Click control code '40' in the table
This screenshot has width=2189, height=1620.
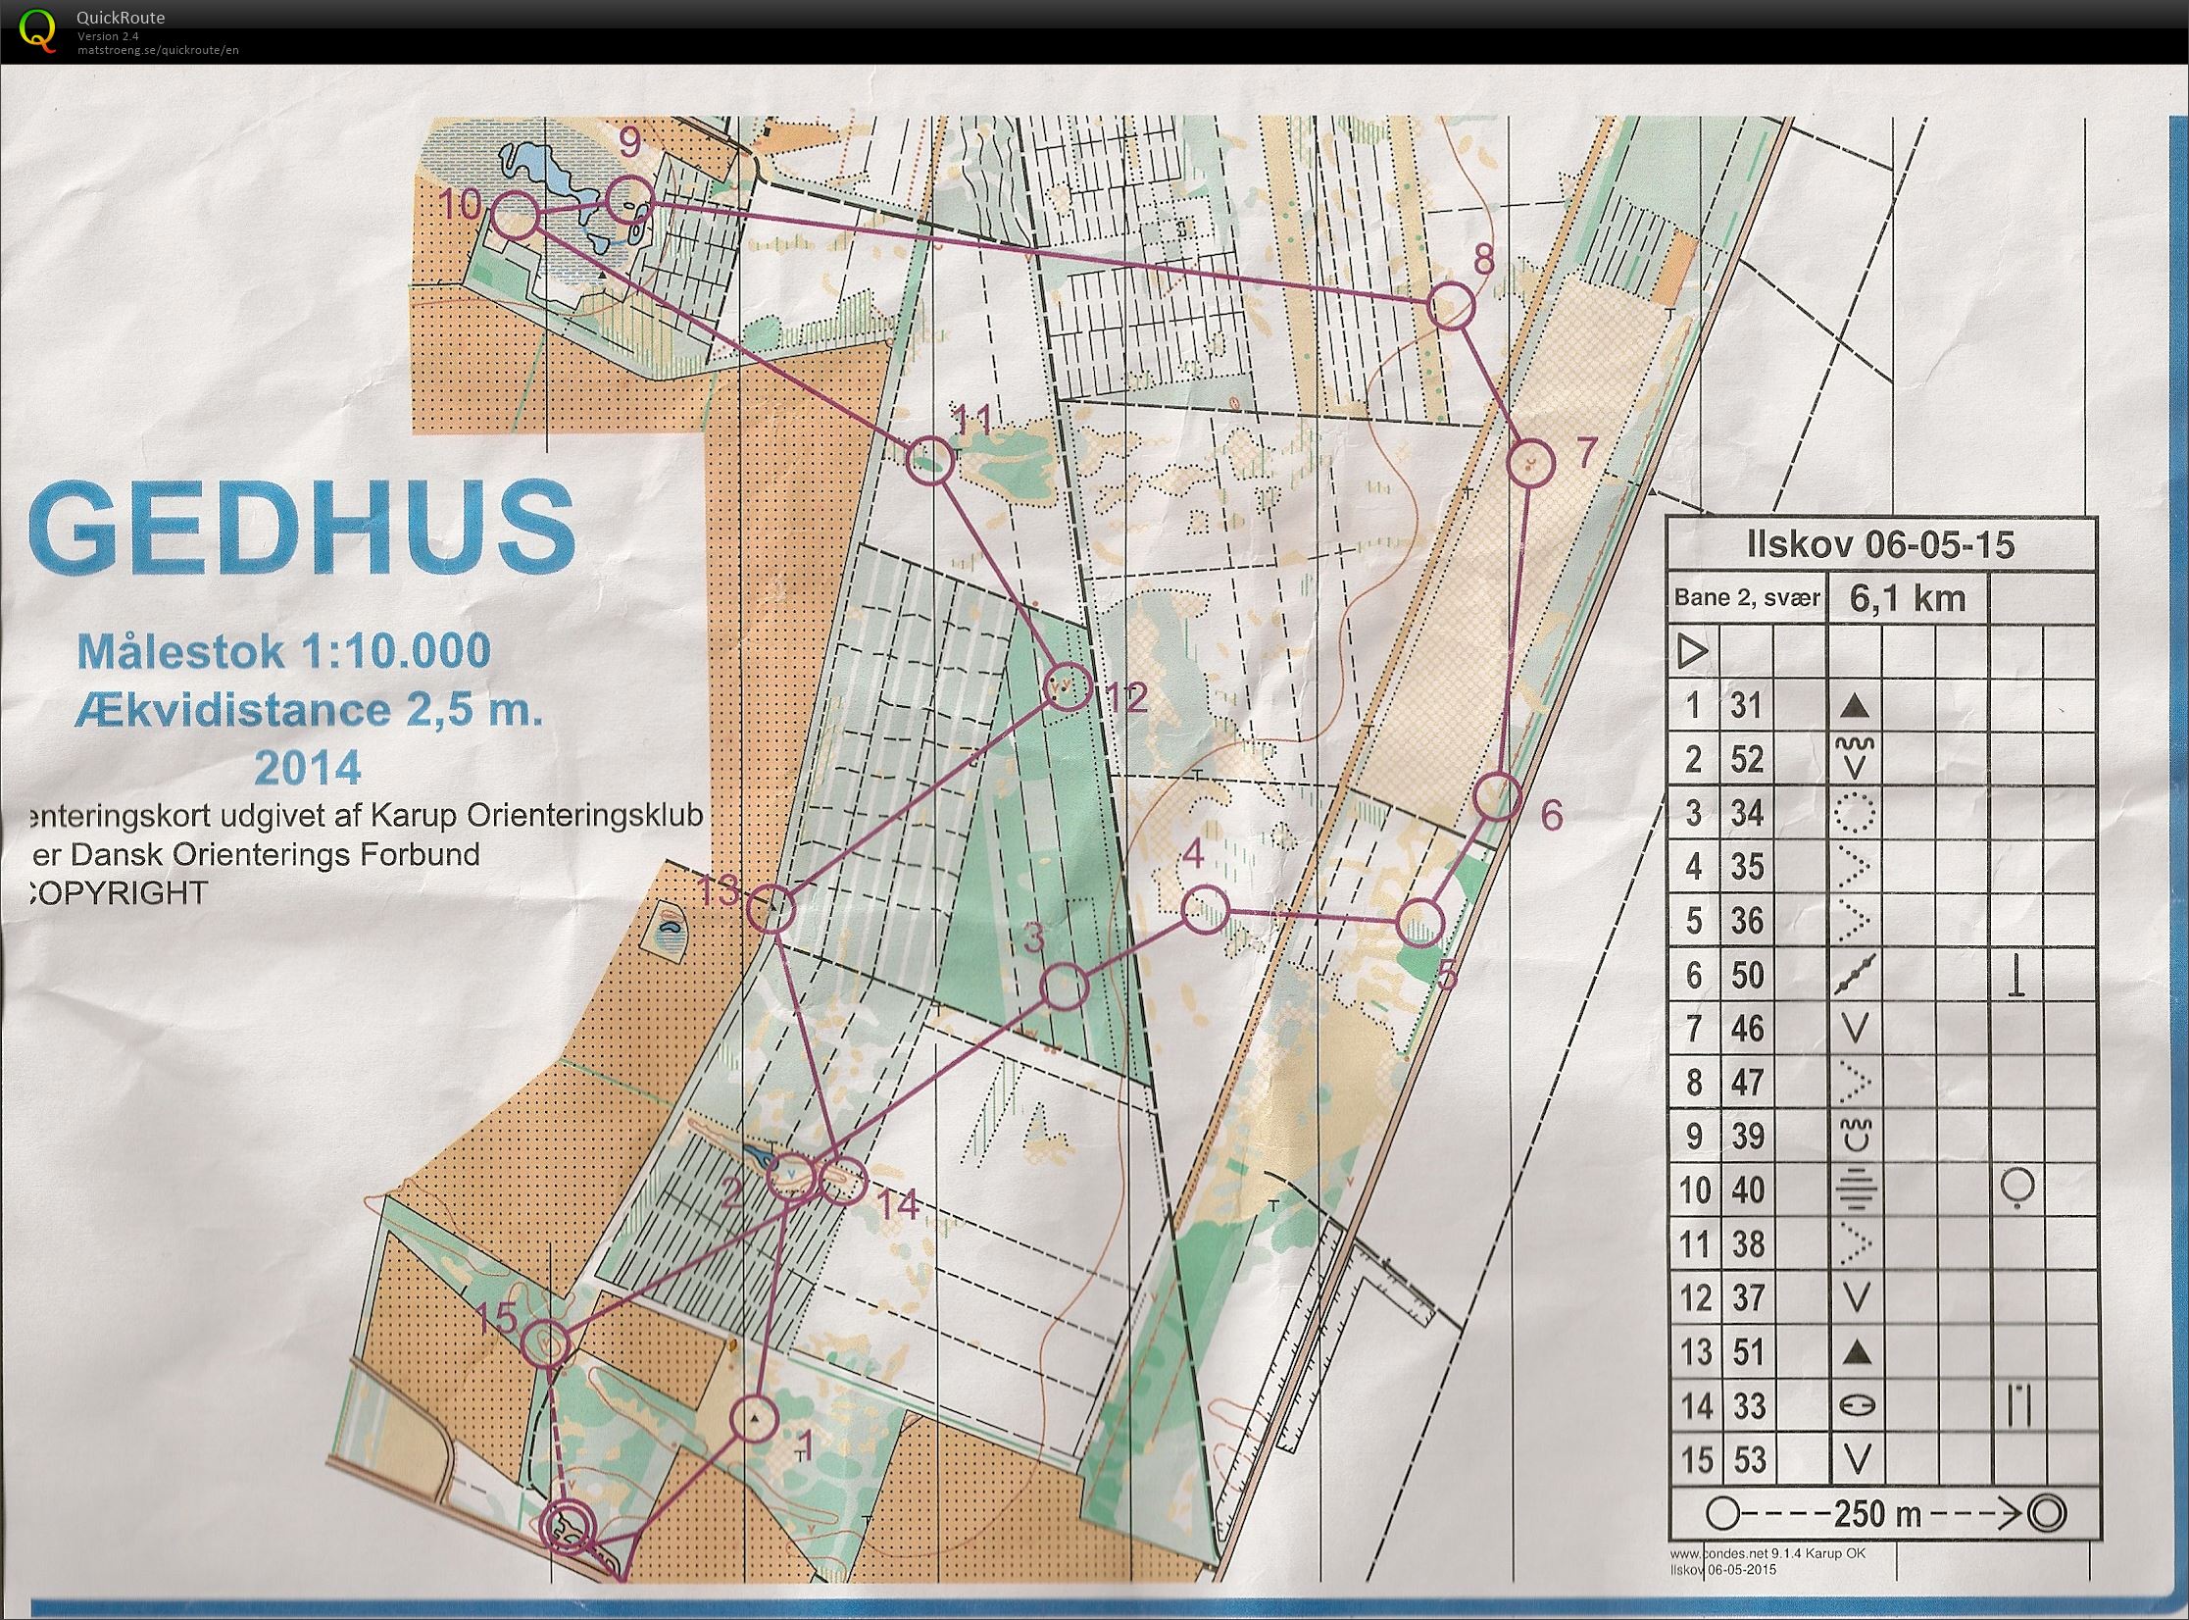coord(1747,1190)
